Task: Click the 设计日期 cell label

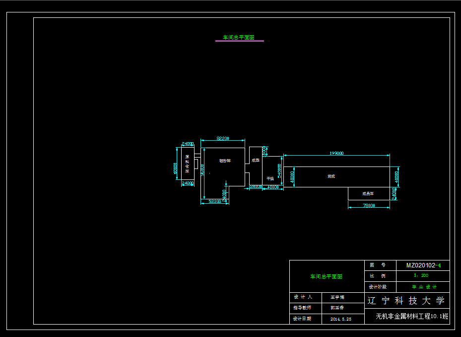Action: pos(302,319)
